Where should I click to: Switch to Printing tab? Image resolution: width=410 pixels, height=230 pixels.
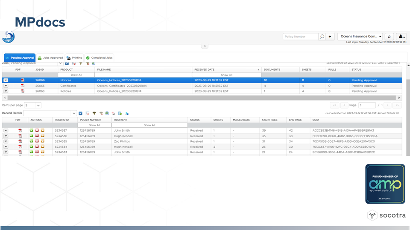tap(74, 57)
